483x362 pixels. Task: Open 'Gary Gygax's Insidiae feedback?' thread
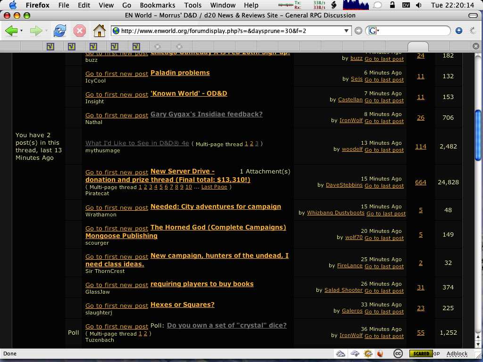click(x=207, y=114)
